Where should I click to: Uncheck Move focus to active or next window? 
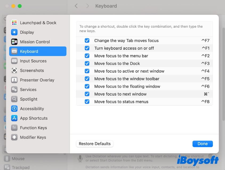point(87,71)
